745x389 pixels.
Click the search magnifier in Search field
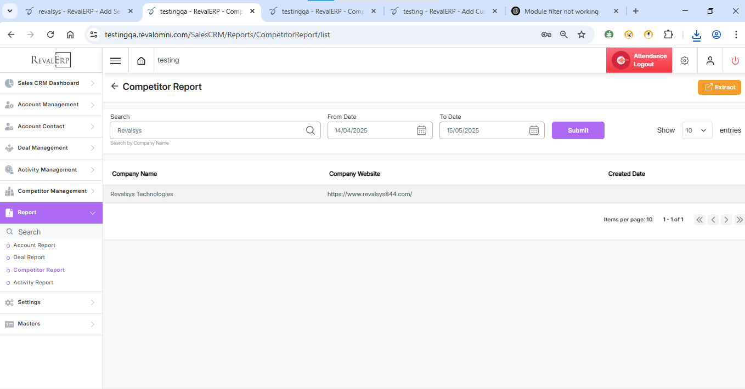(311, 130)
